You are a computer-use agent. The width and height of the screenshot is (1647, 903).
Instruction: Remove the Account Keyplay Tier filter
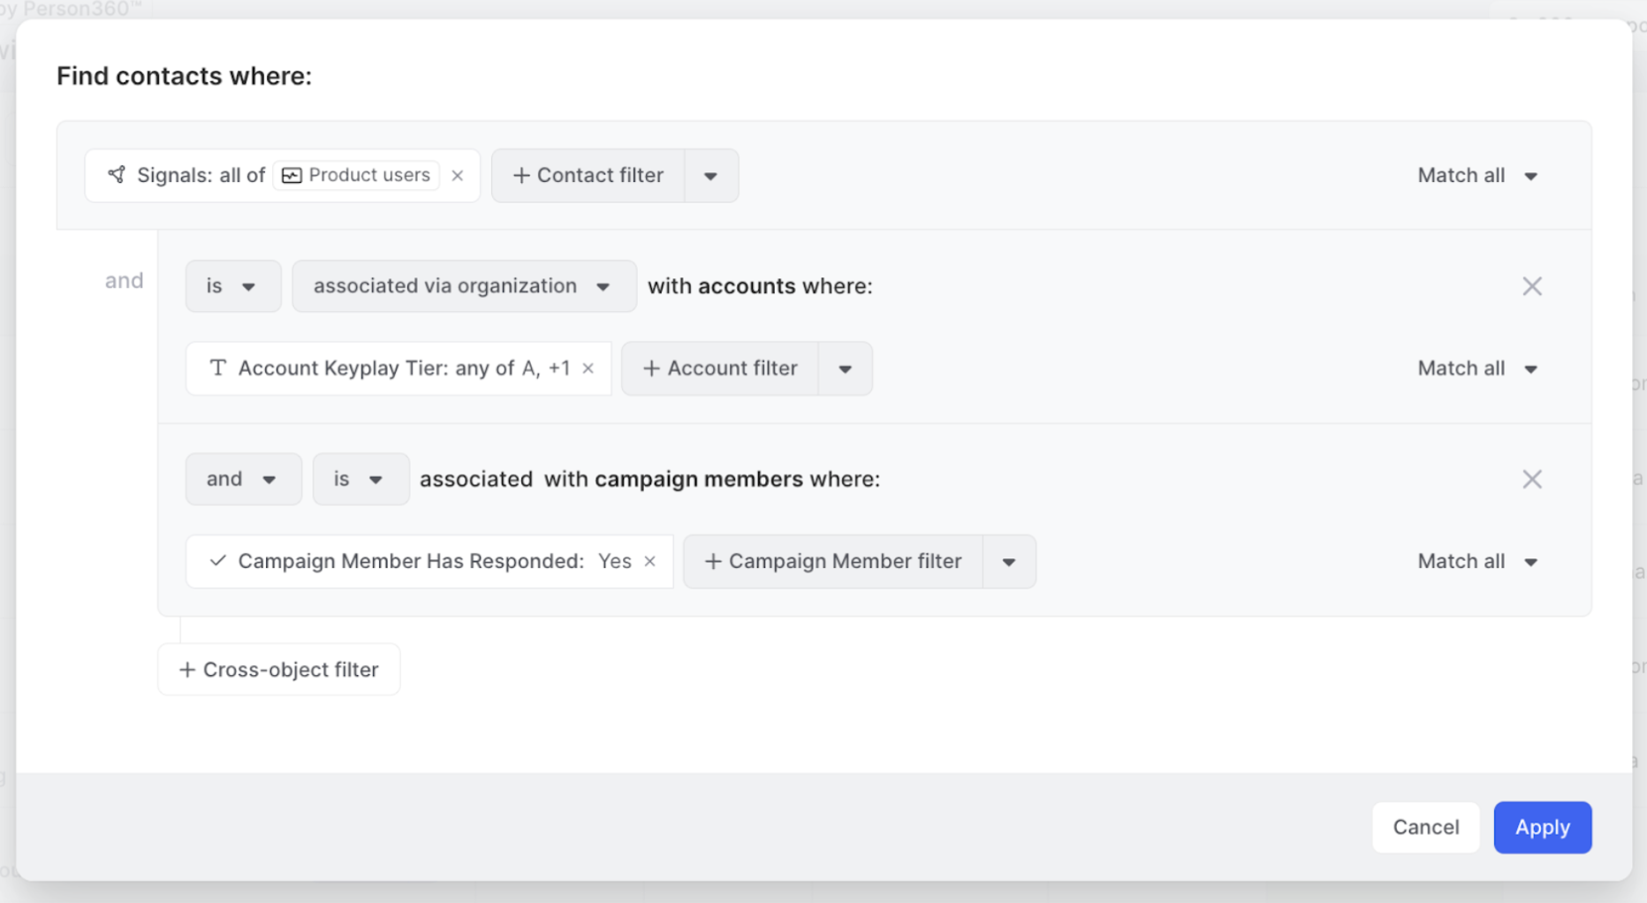coord(588,368)
